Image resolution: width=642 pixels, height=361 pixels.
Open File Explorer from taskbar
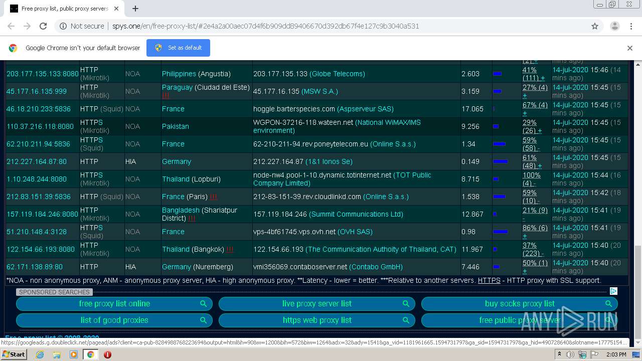click(57, 354)
